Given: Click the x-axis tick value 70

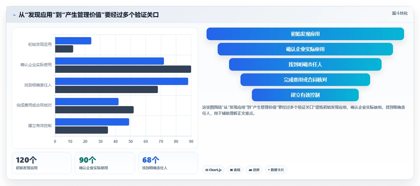Looking at the screenshot, I should tap(161, 141).
